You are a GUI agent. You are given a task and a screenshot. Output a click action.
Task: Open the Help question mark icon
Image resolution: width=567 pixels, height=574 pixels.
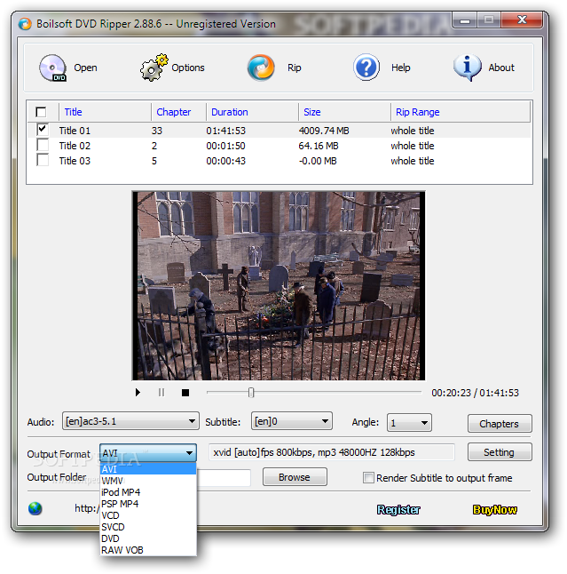366,68
